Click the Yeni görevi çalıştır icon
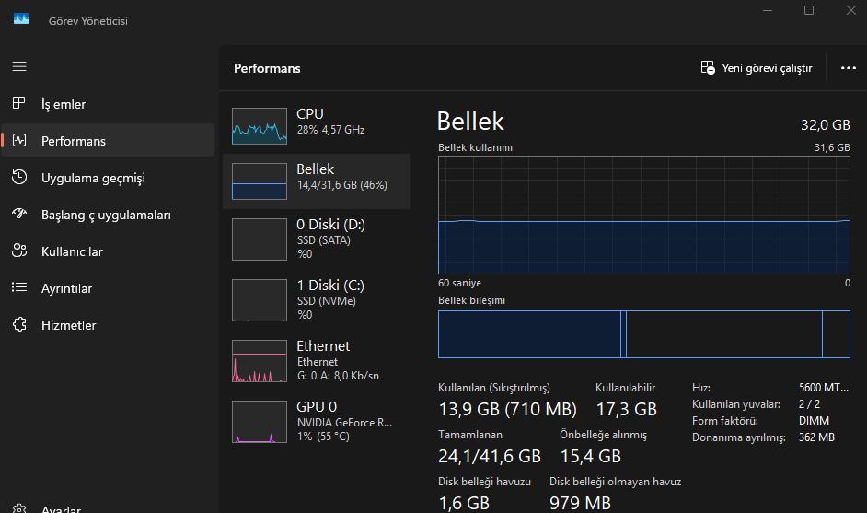 (708, 68)
